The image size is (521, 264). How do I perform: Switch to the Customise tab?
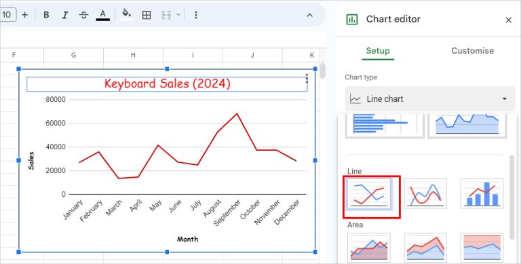[472, 51]
